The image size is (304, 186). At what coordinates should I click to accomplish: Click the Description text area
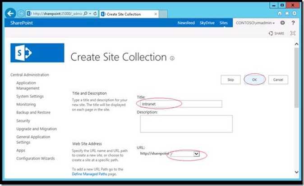[x=186, y=124]
